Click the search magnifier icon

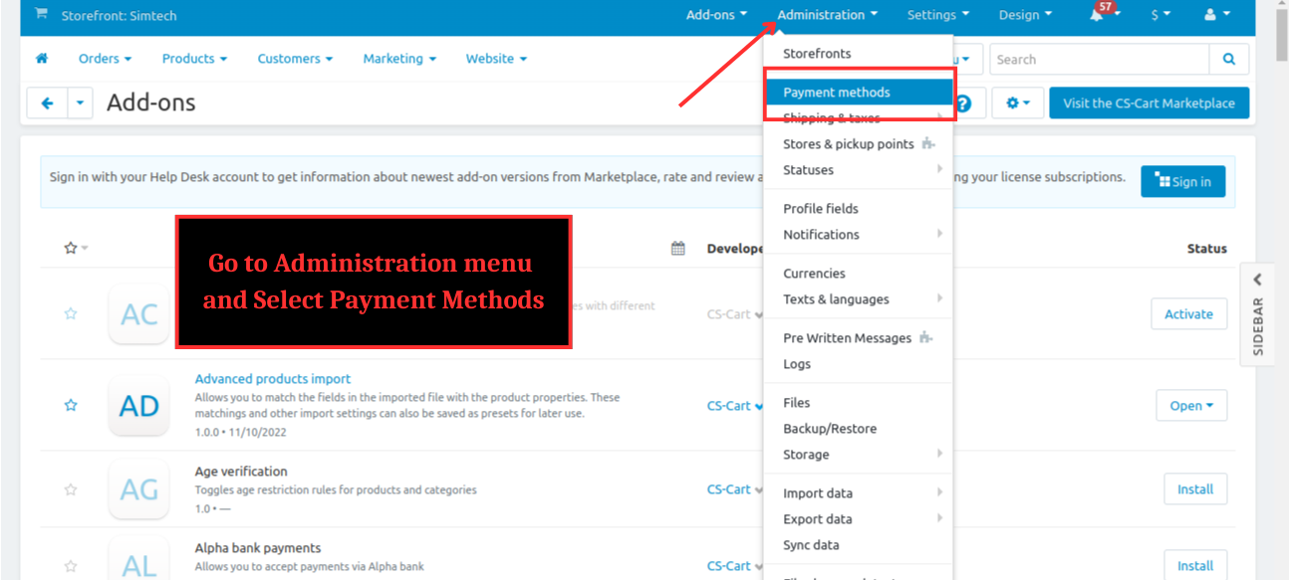[1228, 59]
